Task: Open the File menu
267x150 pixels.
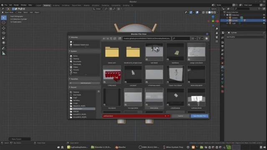Action: (x=6, y=5)
